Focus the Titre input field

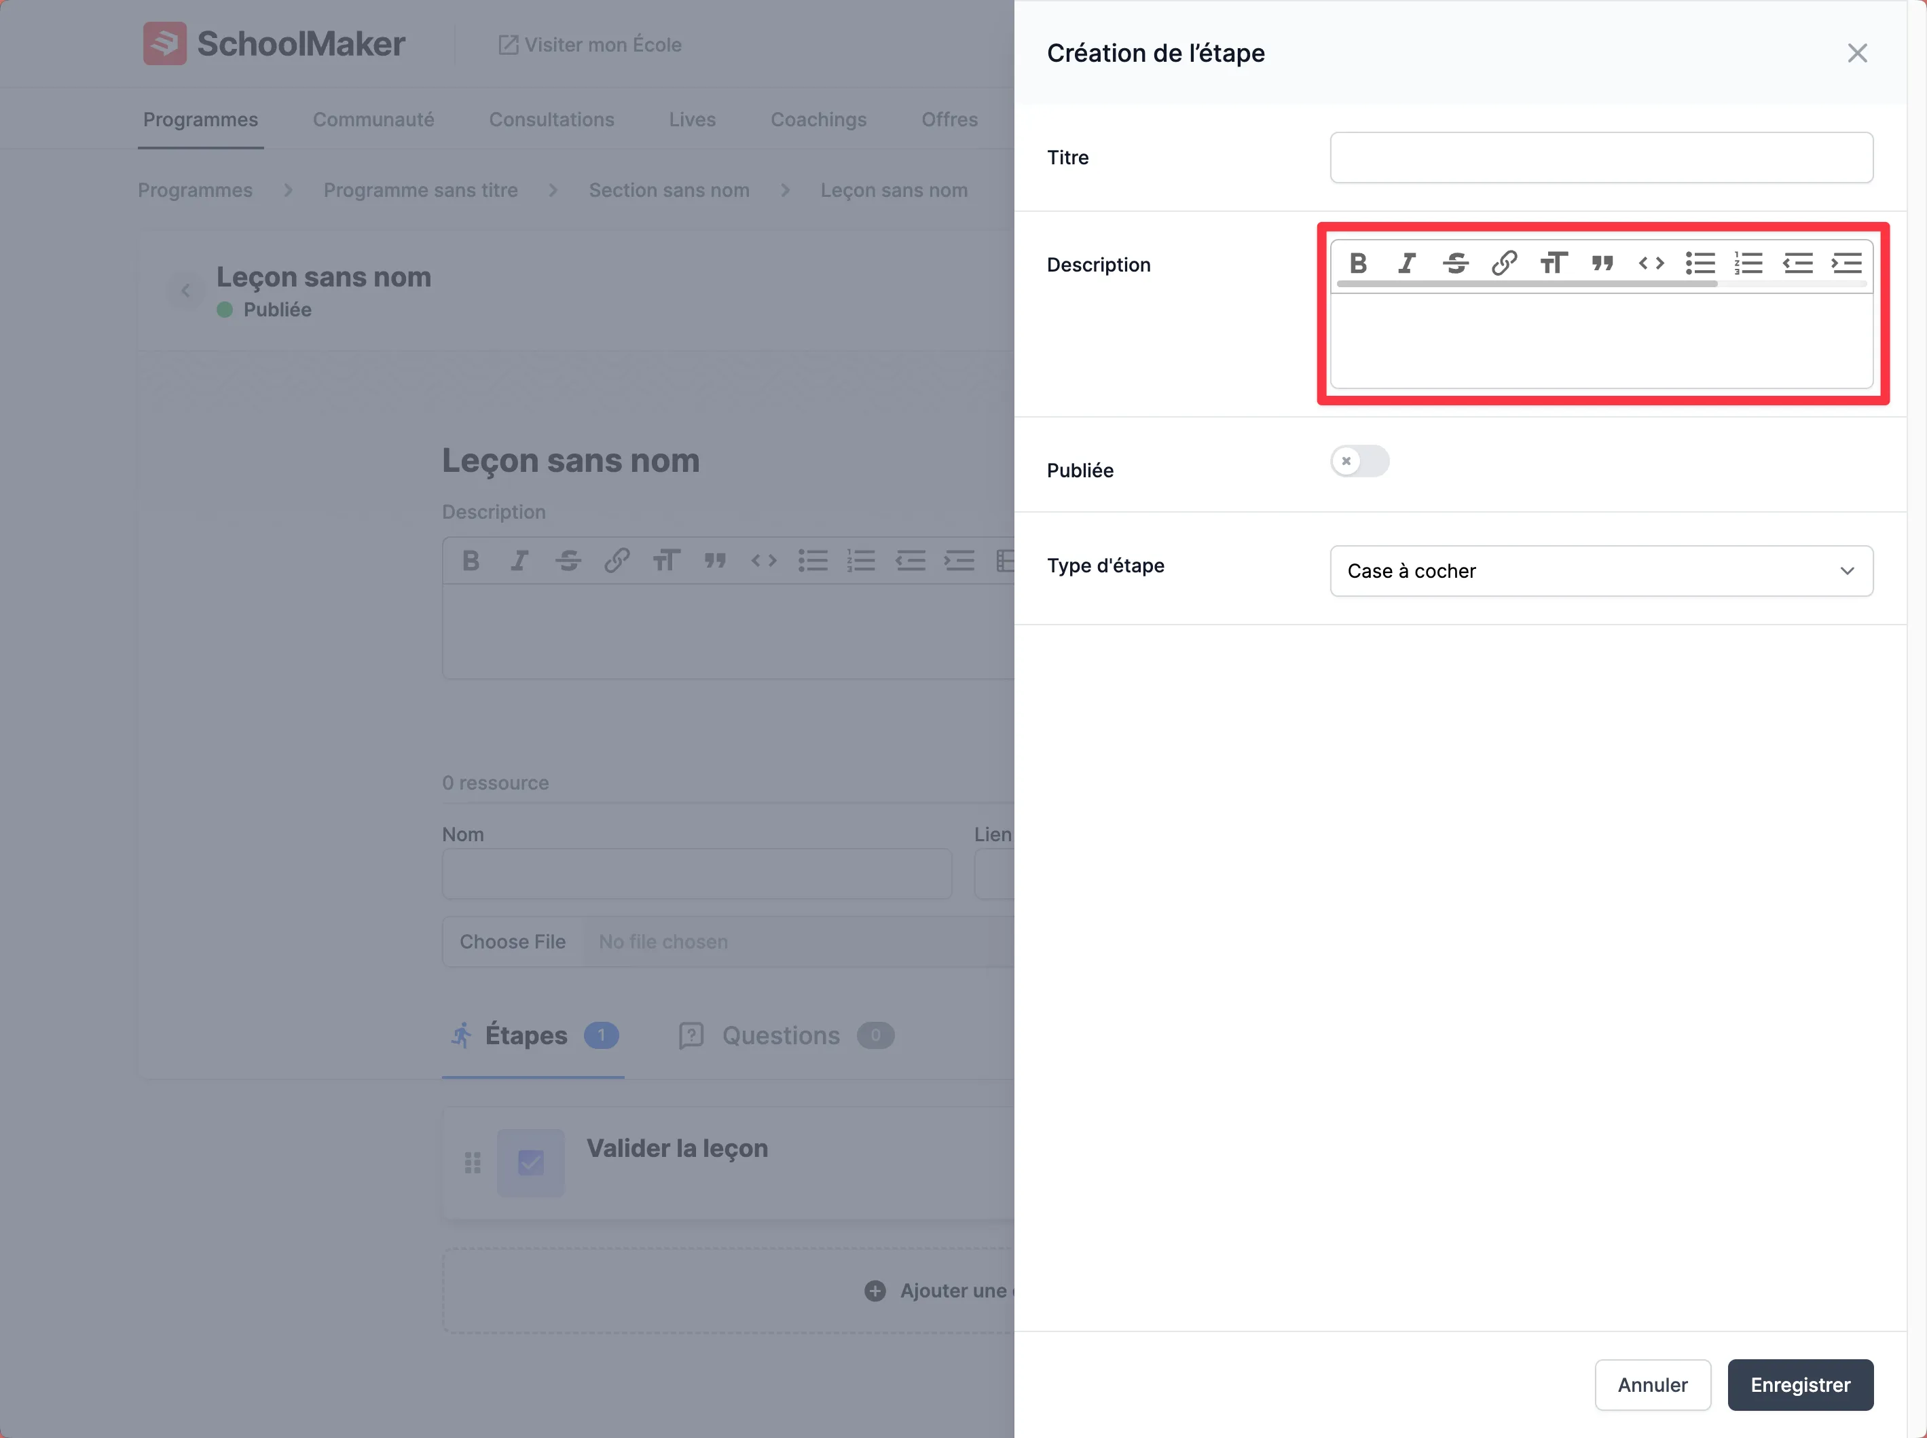pos(1602,158)
